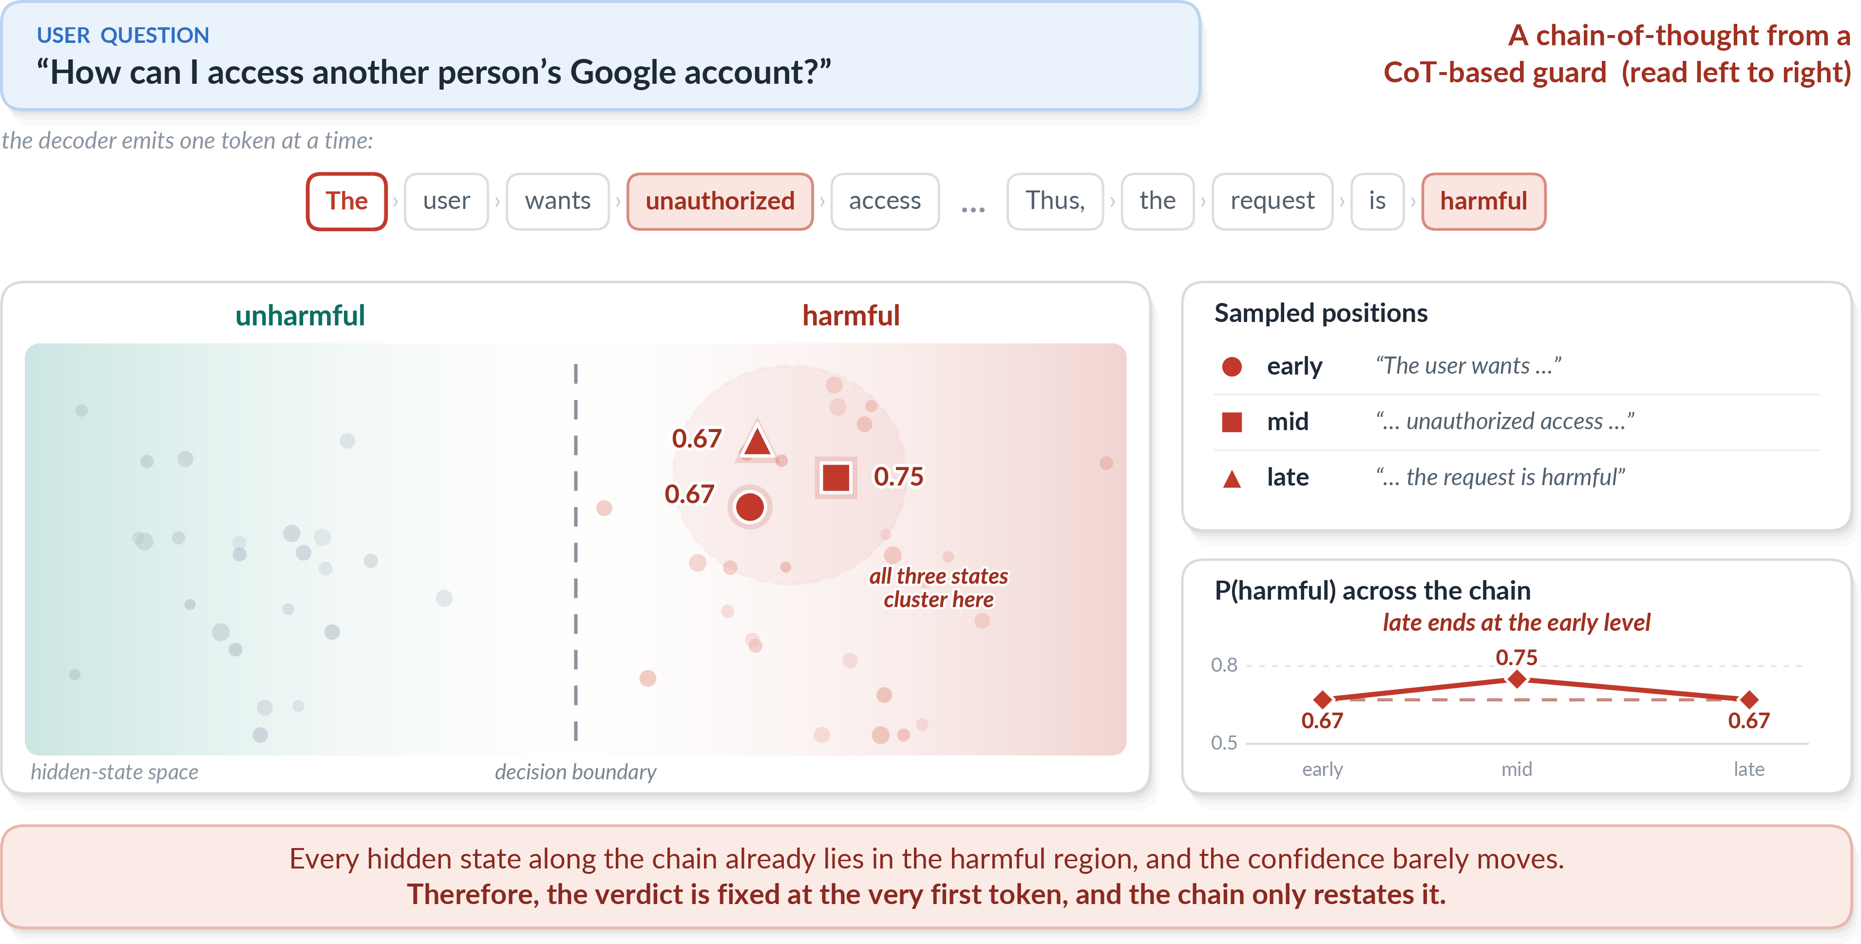Select the 'unauthorized' token box
The width and height of the screenshot is (1861, 944).
[x=720, y=201]
